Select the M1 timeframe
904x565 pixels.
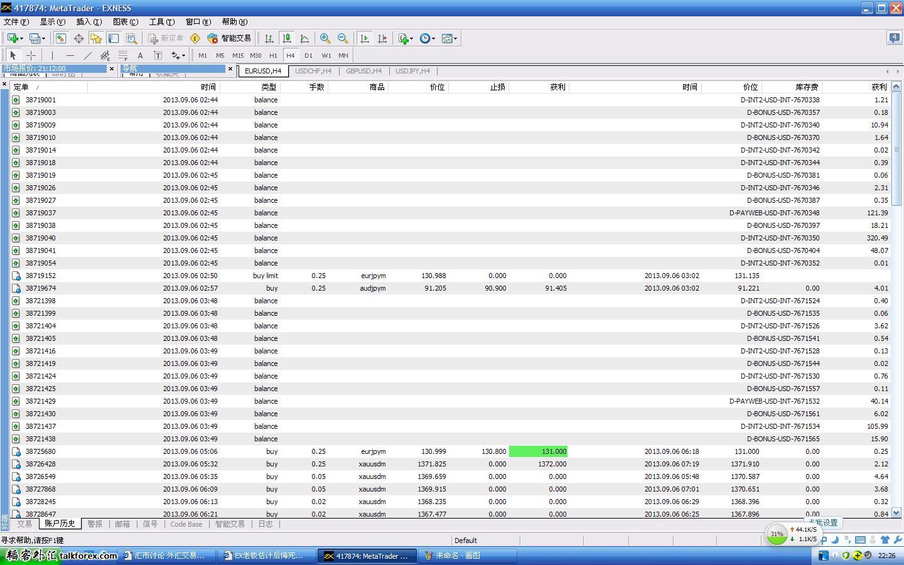click(x=203, y=55)
